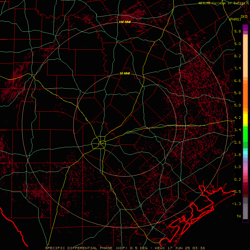Select the 3.4 scale value
The height and width of the screenshot is (250, 250).
[237, 130]
